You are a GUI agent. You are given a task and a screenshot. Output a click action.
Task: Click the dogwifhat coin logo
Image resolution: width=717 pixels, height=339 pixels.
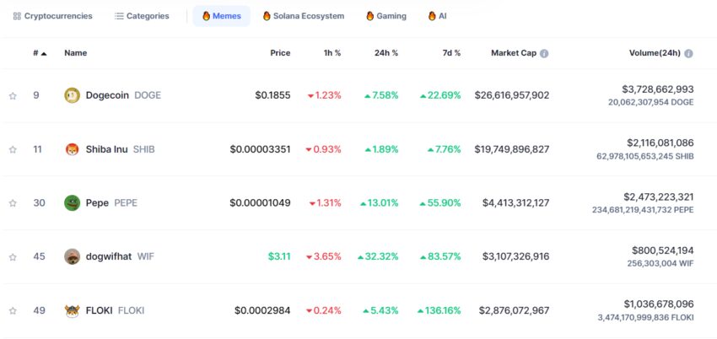point(72,256)
